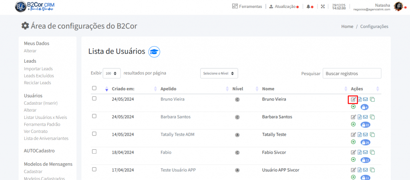Viewport: 410px width, 180px height.
Task: Open the notifications bell
Action: tap(308, 6)
